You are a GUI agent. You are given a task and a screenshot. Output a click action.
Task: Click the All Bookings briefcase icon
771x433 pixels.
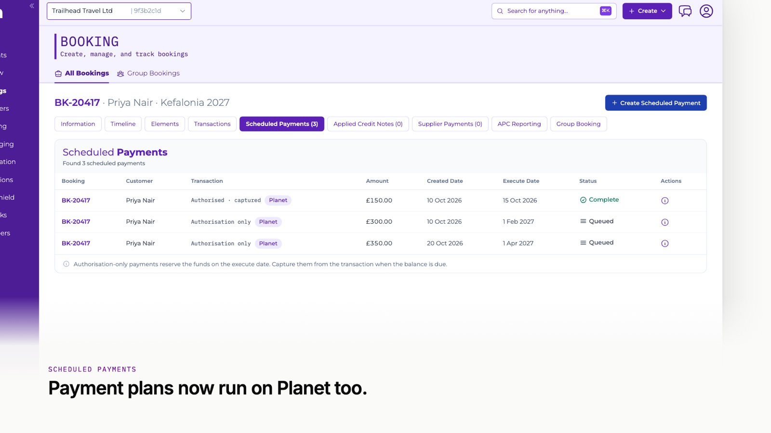58,74
